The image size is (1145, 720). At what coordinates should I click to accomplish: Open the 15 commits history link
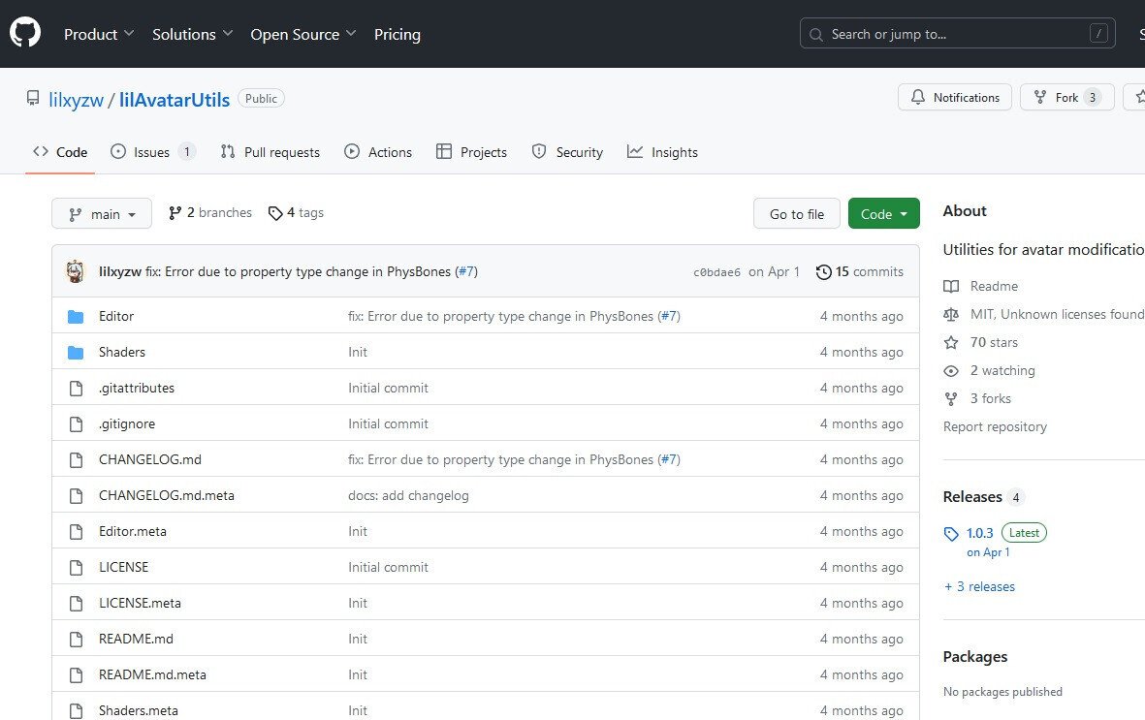[860, 271]
